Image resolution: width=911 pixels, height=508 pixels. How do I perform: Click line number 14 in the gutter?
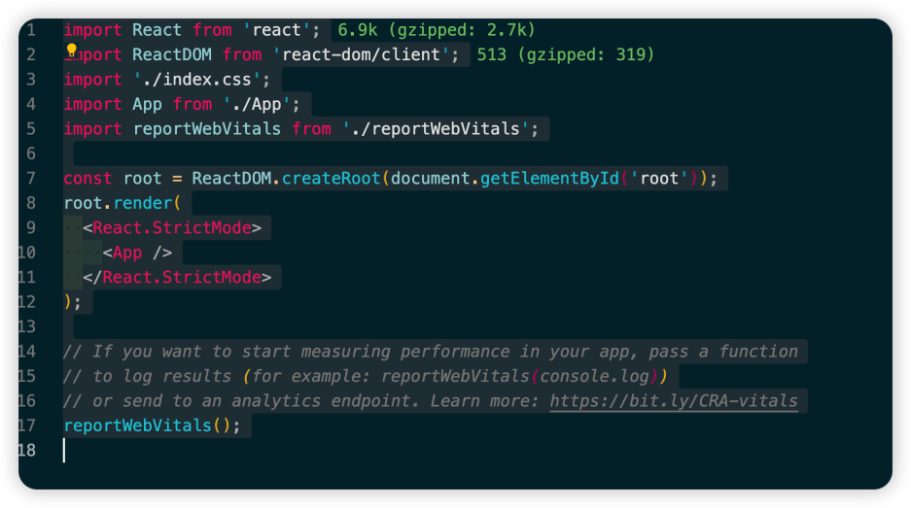tap(26, 352)
